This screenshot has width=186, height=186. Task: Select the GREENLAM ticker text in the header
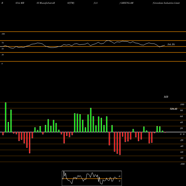click(x=127, y=3)
